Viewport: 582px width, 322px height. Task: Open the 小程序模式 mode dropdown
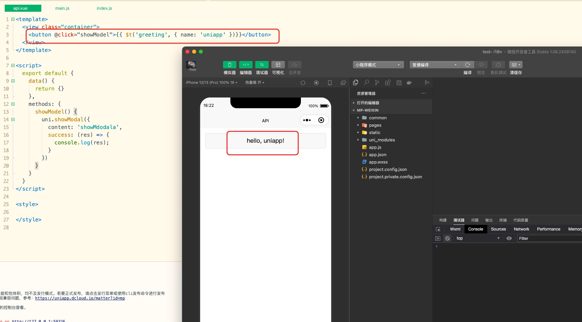pos(378,65)
